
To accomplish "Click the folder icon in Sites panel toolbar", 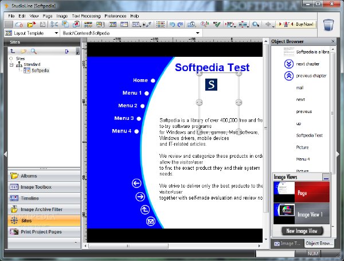I will tap(24, 51).
